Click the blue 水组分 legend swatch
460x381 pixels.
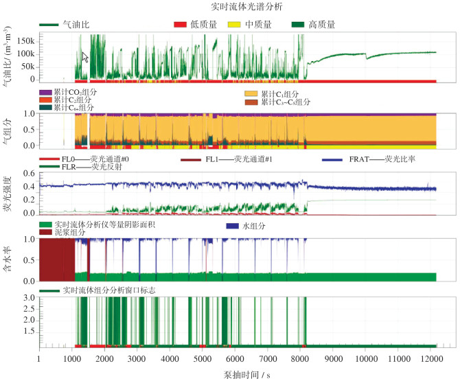point(233,226)
